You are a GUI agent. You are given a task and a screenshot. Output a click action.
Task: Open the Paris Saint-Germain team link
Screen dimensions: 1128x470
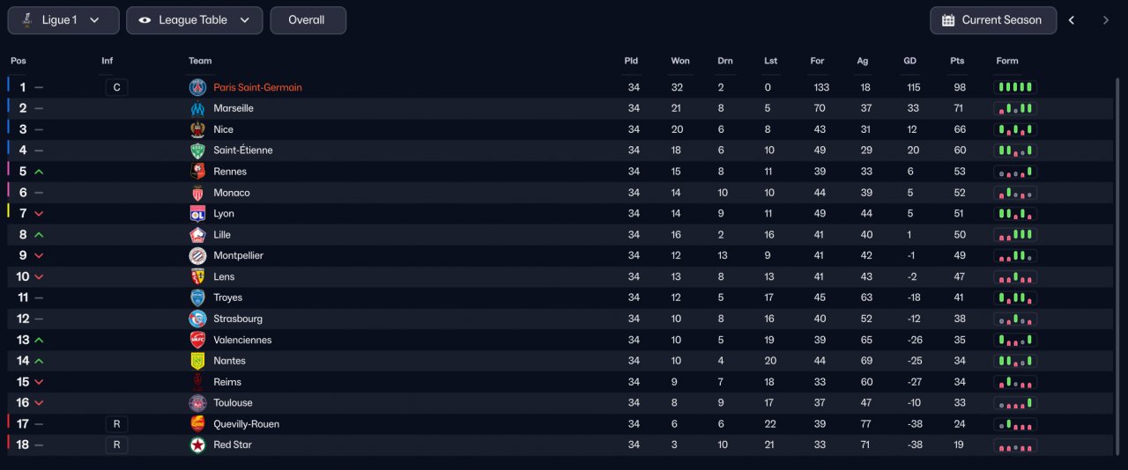(x=257, y=87)
